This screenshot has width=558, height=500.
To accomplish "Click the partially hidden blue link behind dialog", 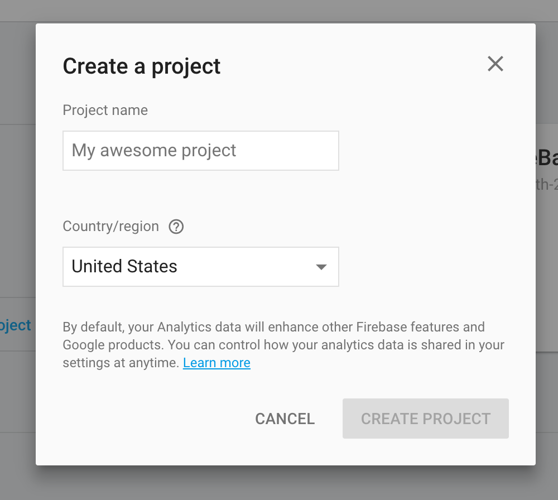I will [16, 325].
